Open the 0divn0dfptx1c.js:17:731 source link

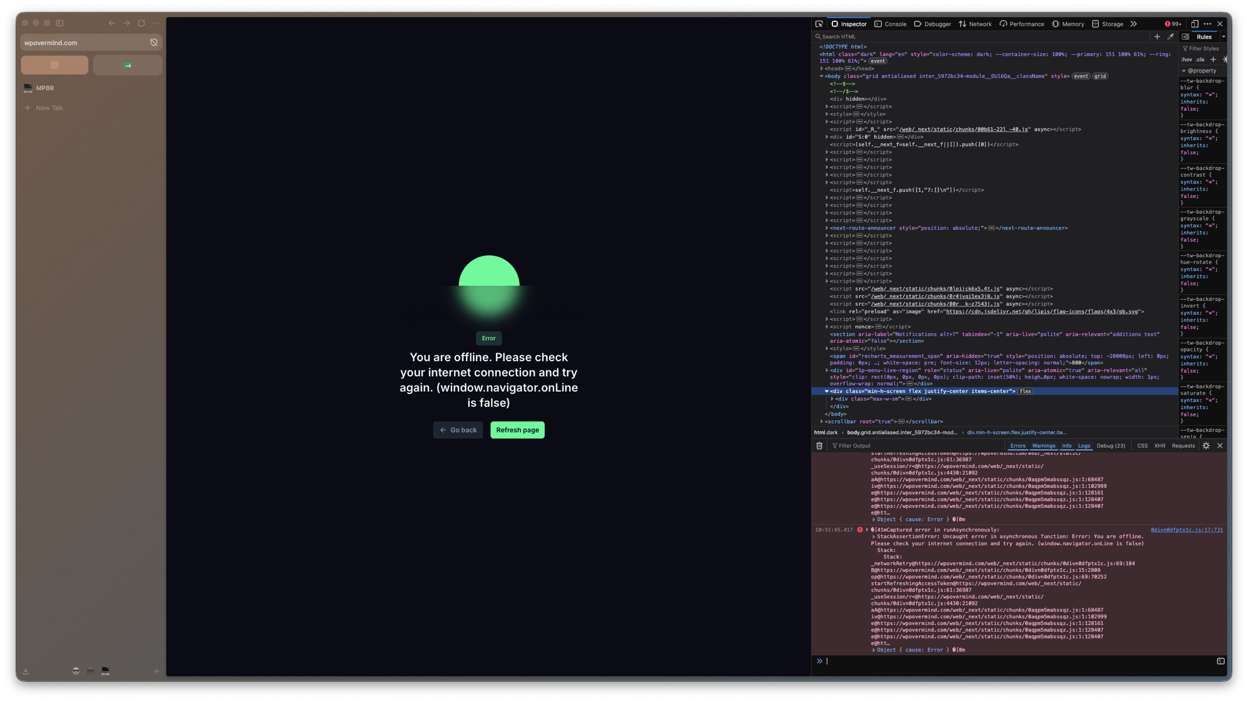pos(1186,530)
